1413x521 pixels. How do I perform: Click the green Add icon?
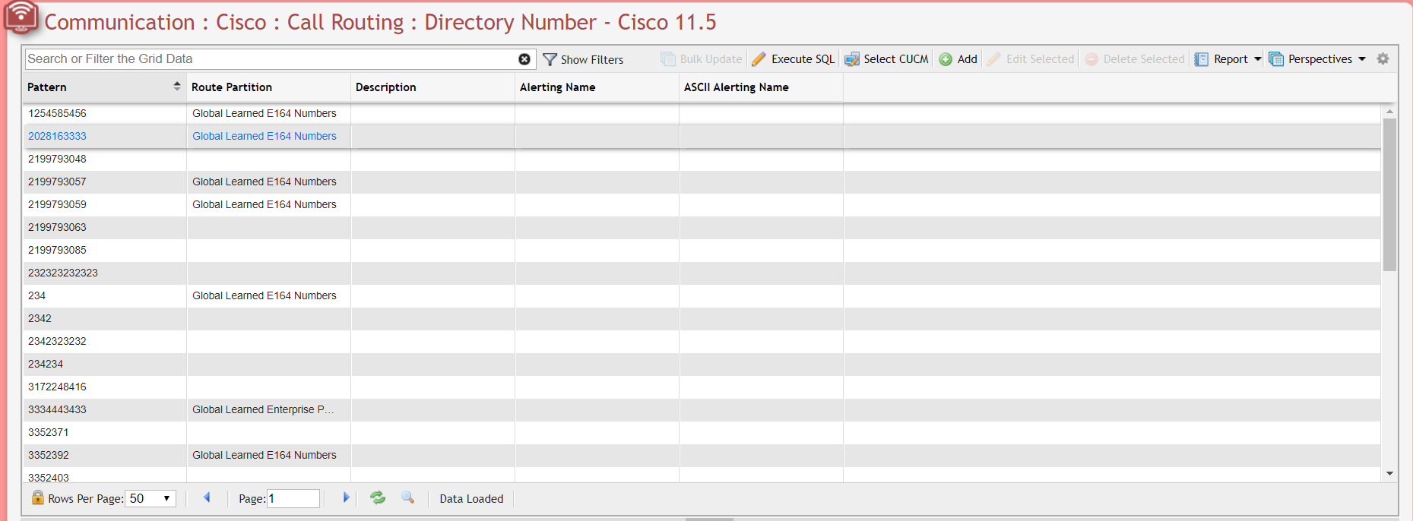tap(946, 59)
